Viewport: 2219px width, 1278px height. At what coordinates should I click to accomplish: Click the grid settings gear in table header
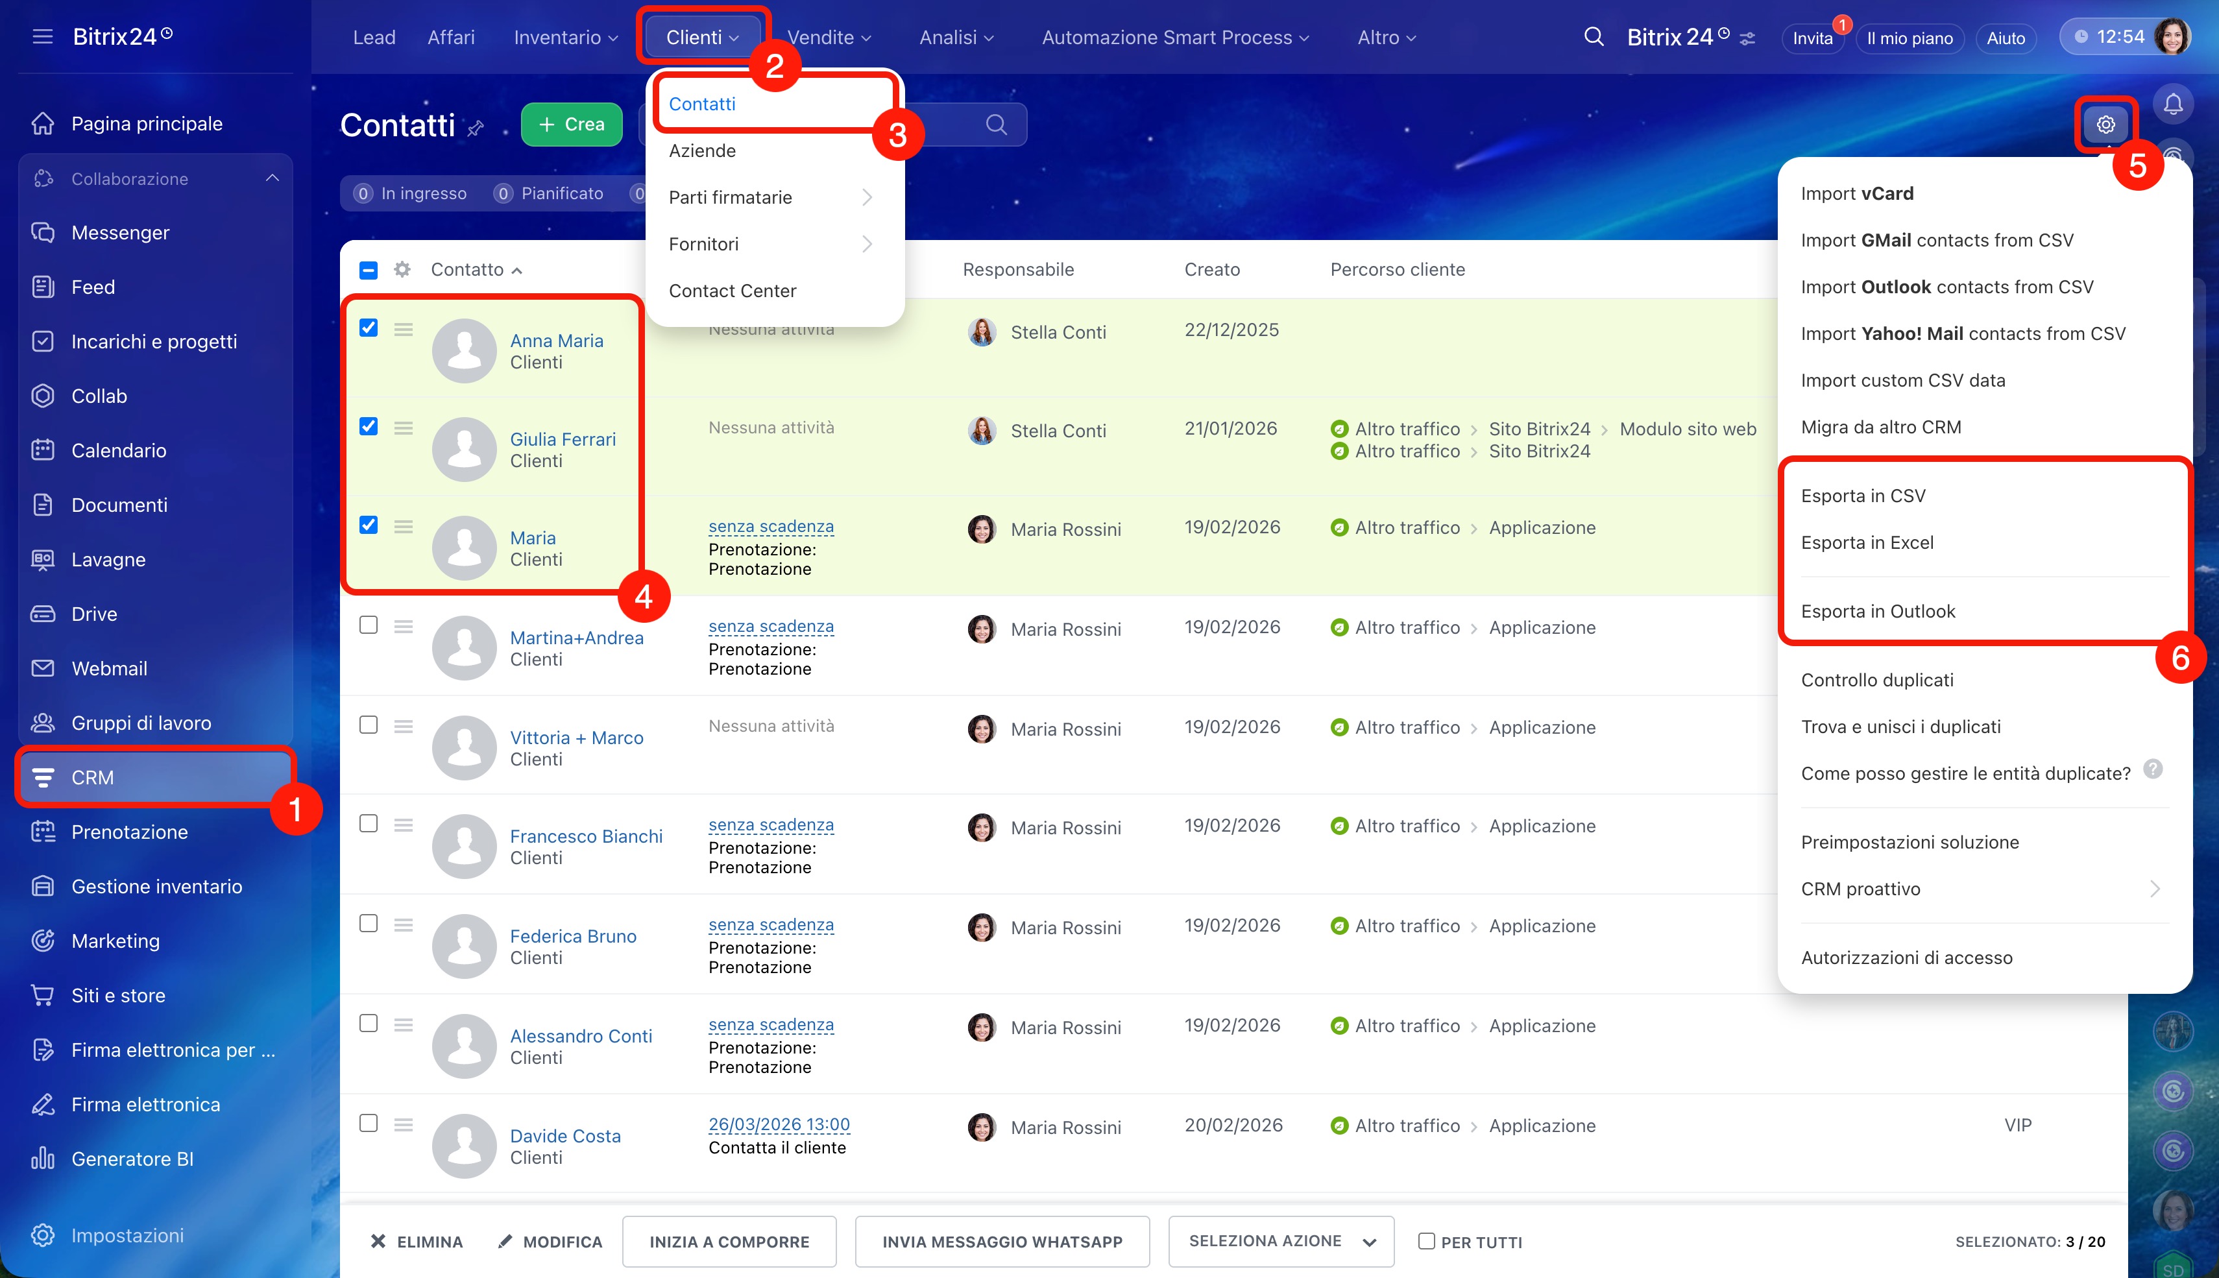click(x=402, y=269)
